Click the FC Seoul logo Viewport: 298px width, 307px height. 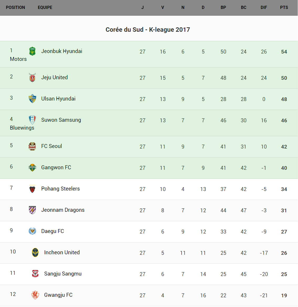pos(32,146)
